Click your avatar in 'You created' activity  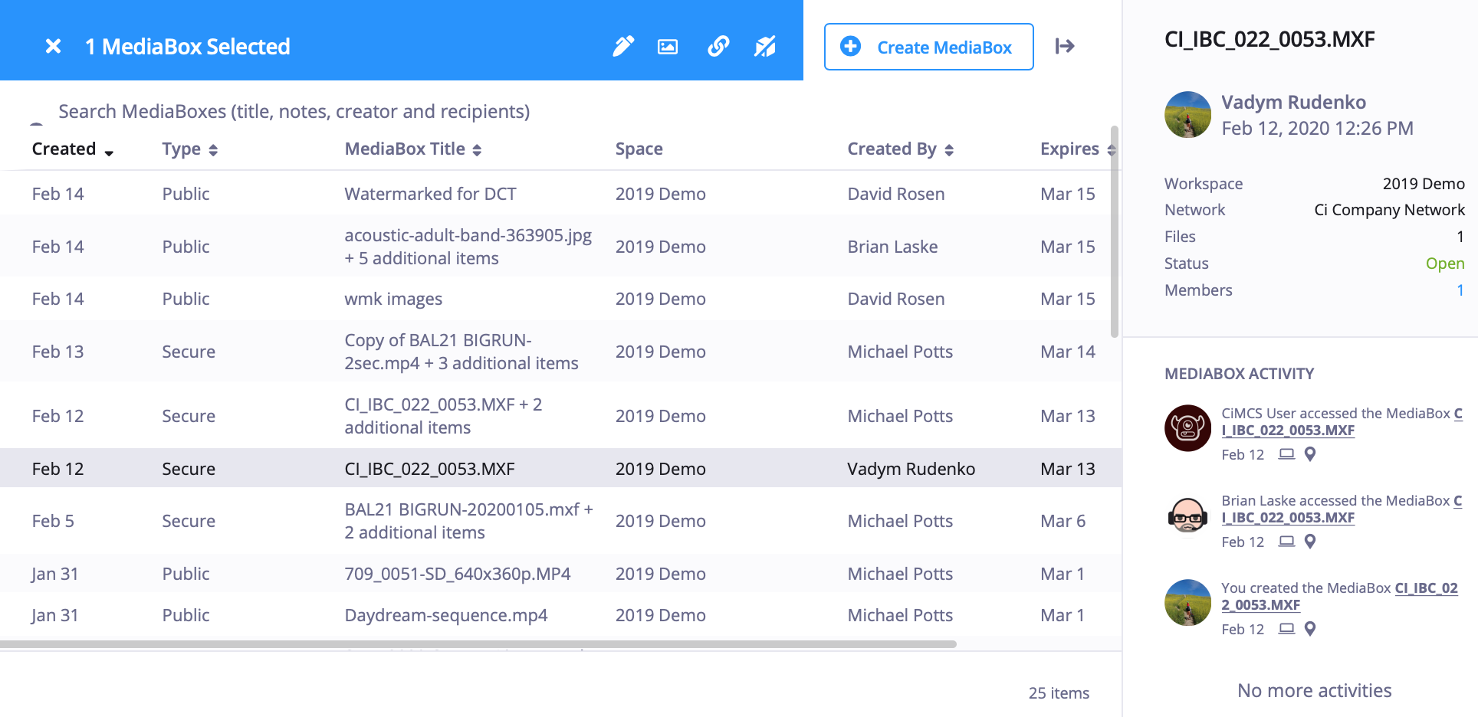[1187, 603]
